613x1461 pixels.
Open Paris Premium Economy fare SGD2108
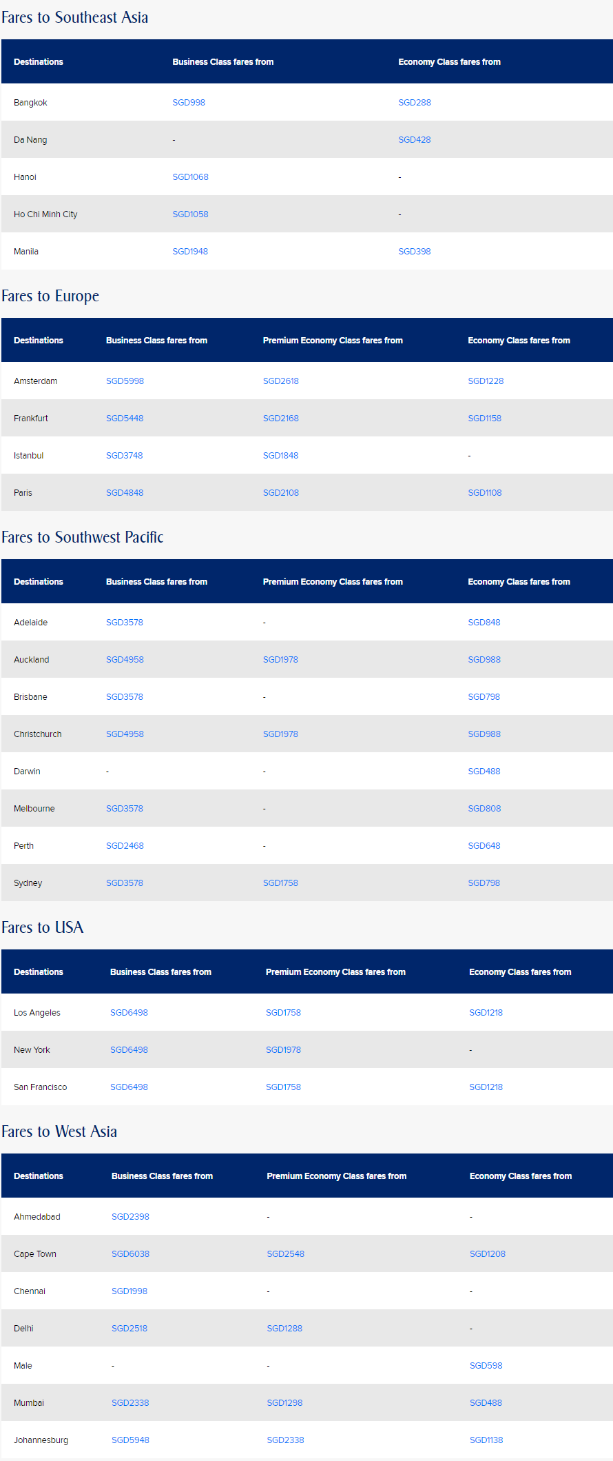coord(281,493)
